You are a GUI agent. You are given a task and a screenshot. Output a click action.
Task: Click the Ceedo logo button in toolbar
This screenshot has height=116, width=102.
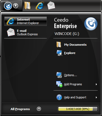click(x=8, y=6)
